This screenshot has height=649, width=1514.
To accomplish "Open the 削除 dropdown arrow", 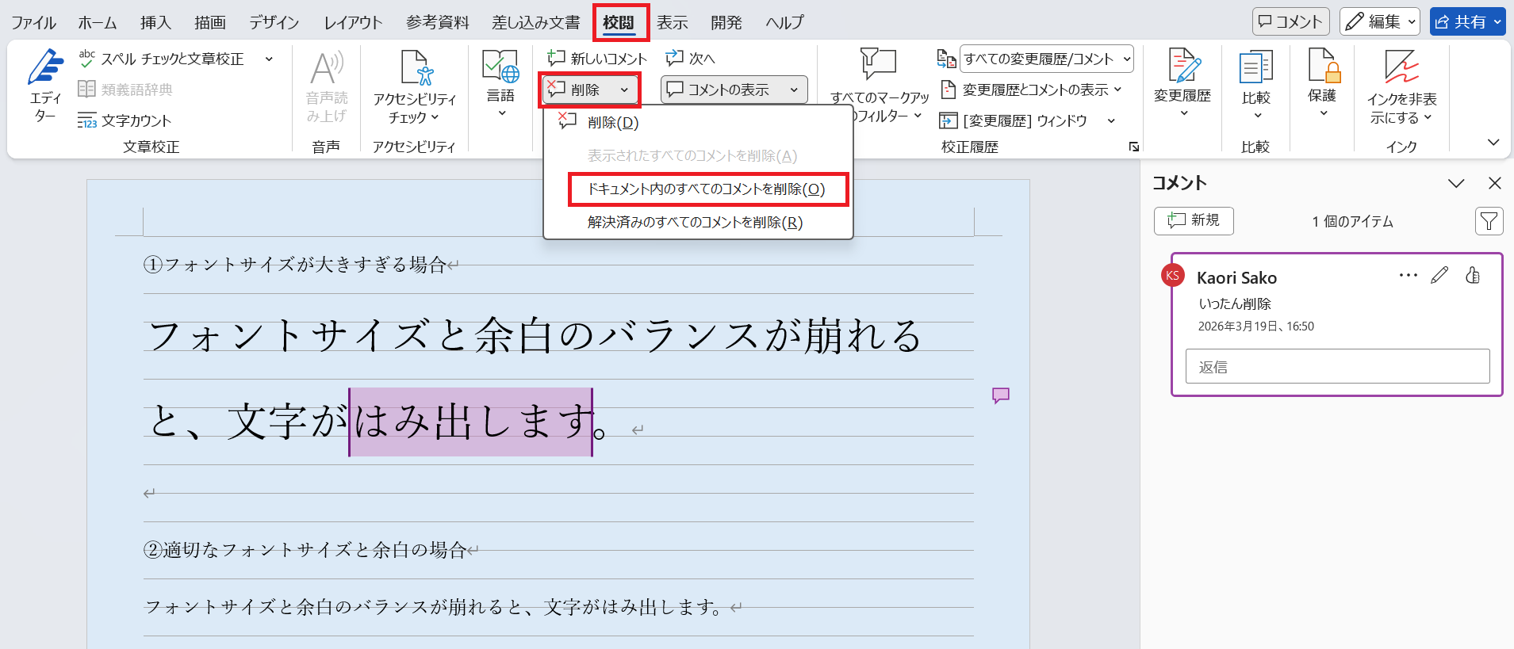I will click(x=624, y=90).
